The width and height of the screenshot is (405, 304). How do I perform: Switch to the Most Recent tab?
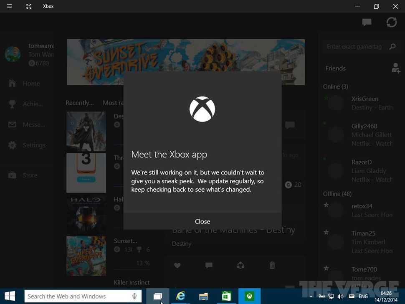click(x=116, y=103)
